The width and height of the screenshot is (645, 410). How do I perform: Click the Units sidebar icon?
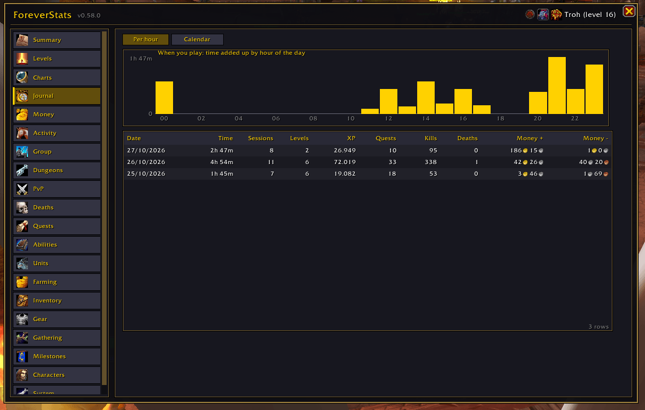click(x=22, y=263)
